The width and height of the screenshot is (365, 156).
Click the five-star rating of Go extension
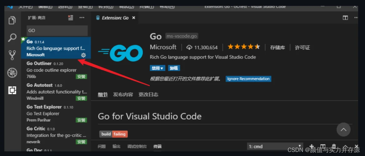(x=244, y=47)
